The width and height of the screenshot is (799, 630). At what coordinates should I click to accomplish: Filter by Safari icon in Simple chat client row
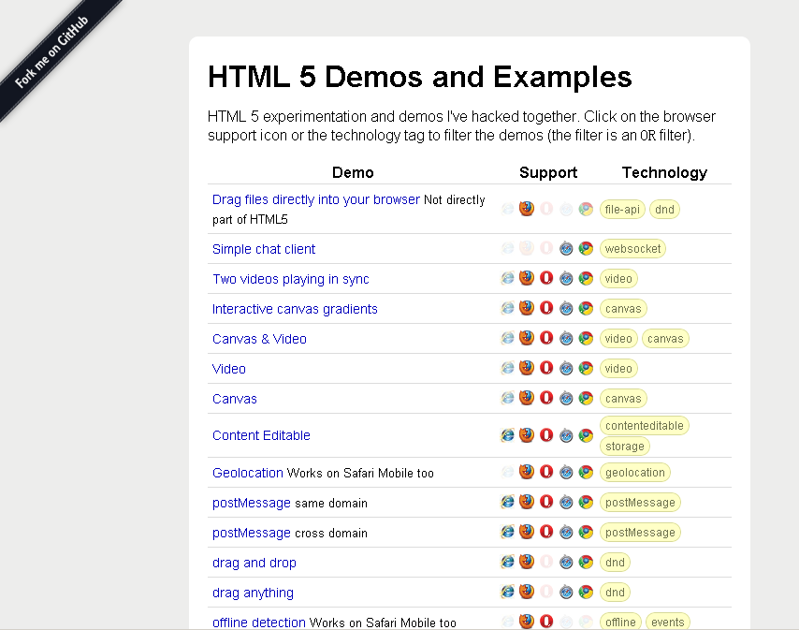(x=566, y=249)
